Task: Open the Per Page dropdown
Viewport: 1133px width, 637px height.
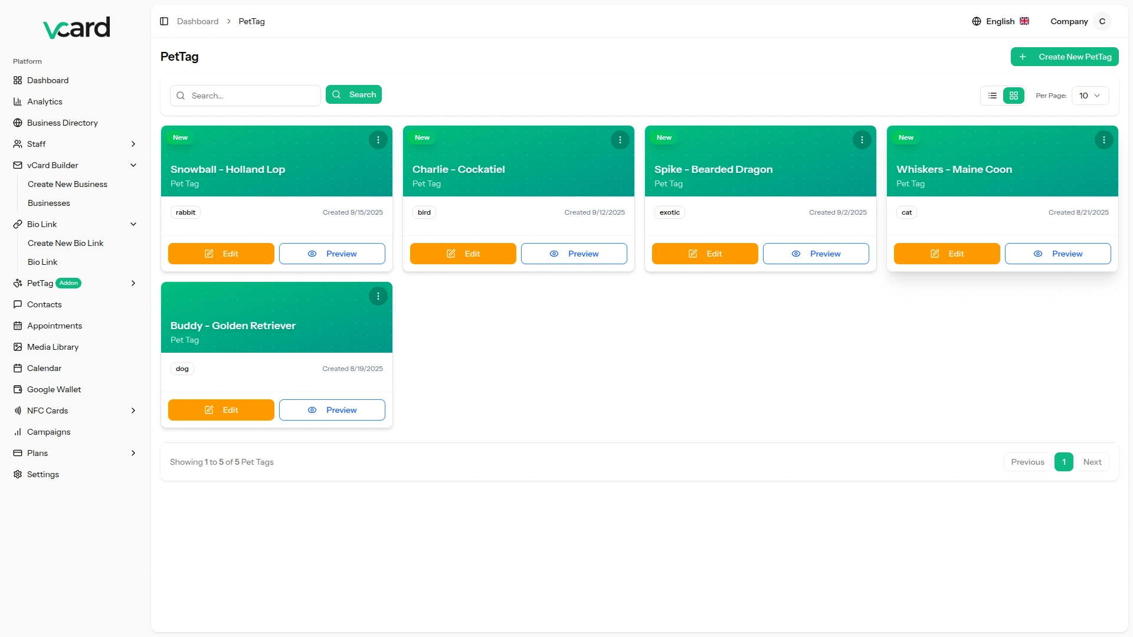Action: click(x=1089, y=96)
